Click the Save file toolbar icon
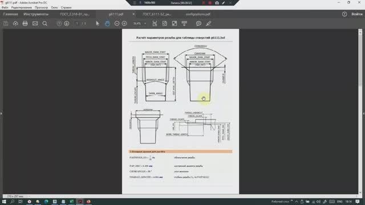The image size is (365, 205). 6,23
